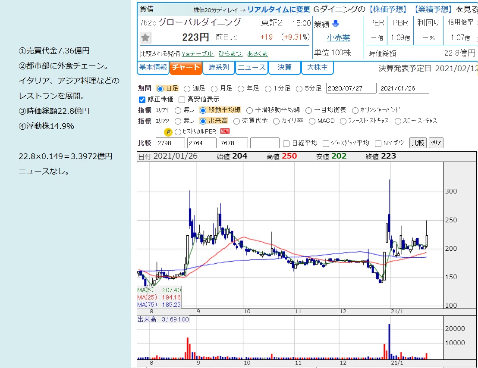Select 売買代金 radio option
Image resolution: width=478 pixels, height=368 pixels.
[x=236, y=121]
